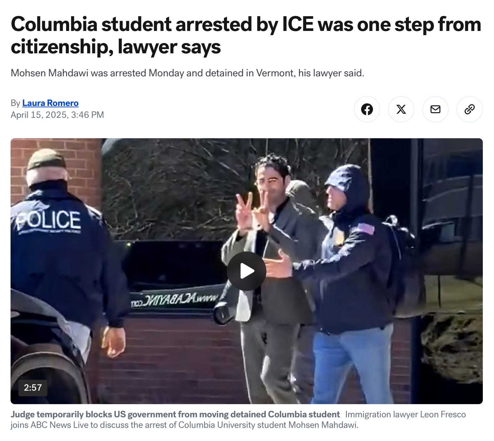Viewport: 494px width, 441px height.
Task: Share the article on X
Action: coord(401,109)
